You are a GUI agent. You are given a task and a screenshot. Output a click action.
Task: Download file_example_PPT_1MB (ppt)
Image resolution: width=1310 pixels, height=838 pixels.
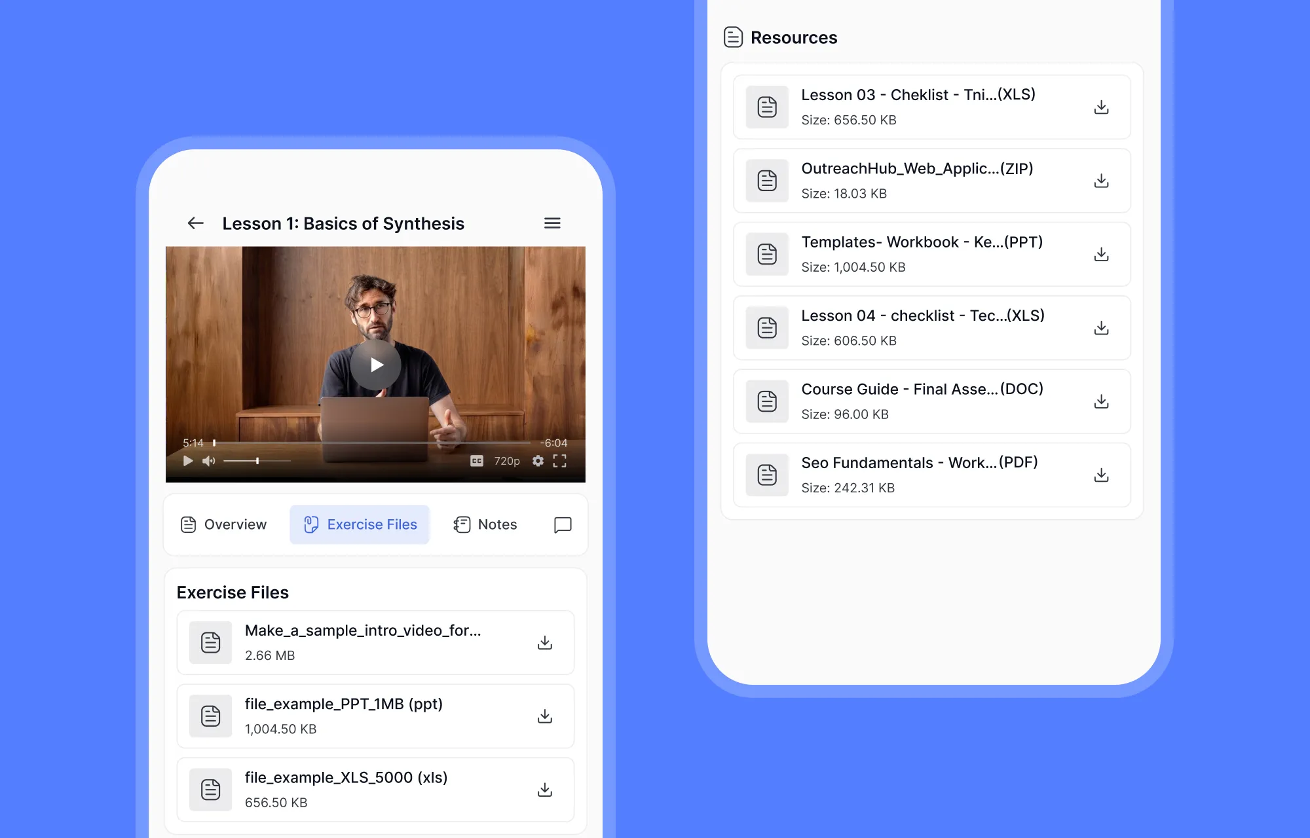click(545, 716)
